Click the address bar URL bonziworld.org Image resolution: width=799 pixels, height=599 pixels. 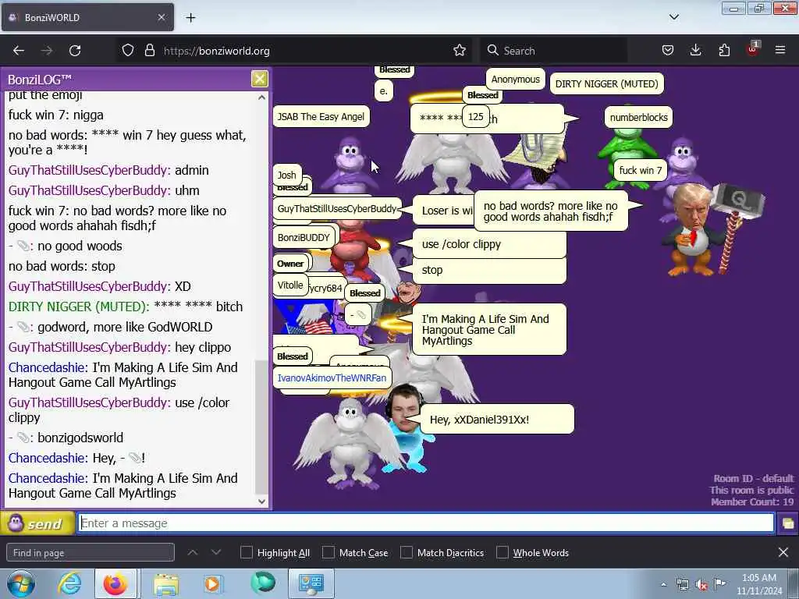217,51
